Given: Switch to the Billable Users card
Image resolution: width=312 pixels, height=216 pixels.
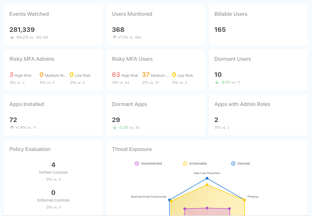Looking at the screenshot, I should (x=231, y=14).
